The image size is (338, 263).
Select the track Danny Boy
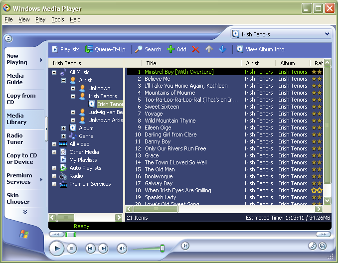(158, 141)
